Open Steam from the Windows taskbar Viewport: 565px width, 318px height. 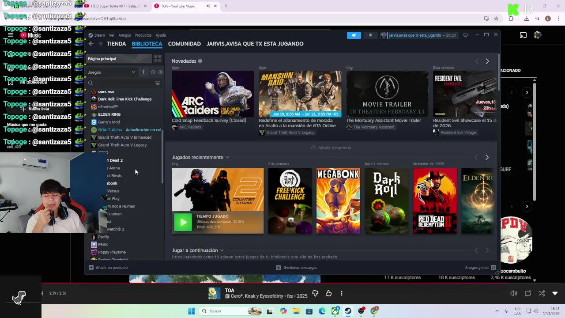[348, 311]
